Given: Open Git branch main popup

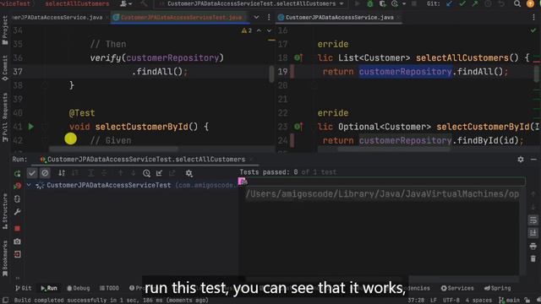Looking at the screenshot, I should (509, 301).
